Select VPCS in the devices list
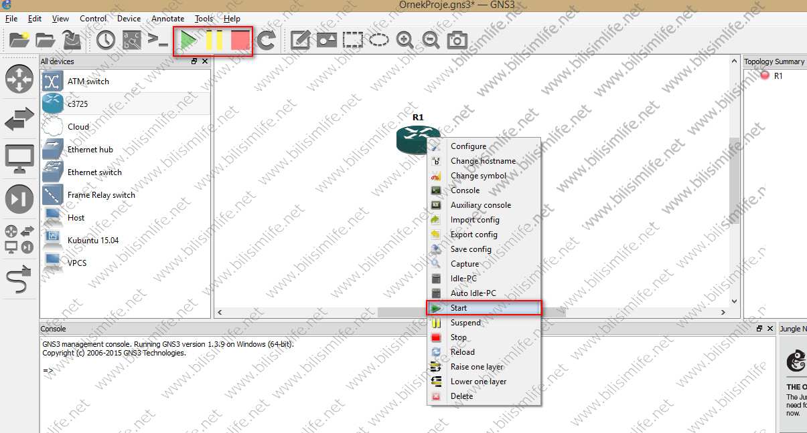807x433 pixels. [125, 263]
